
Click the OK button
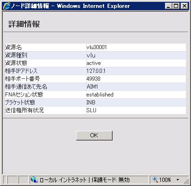click(x=94, y=135)
